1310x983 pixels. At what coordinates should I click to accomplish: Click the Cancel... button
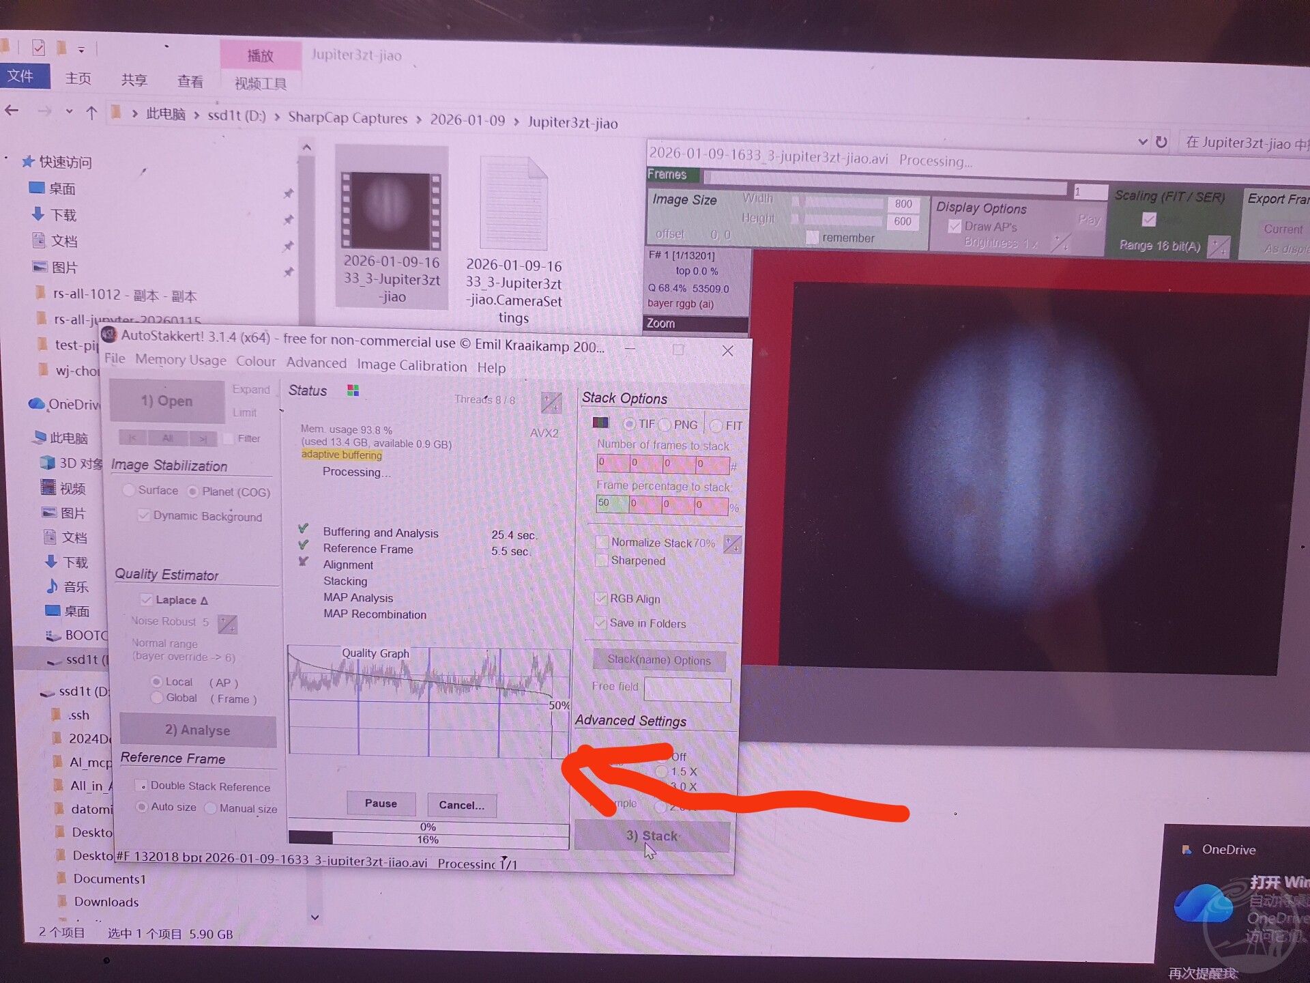click(x=462, y=805)
